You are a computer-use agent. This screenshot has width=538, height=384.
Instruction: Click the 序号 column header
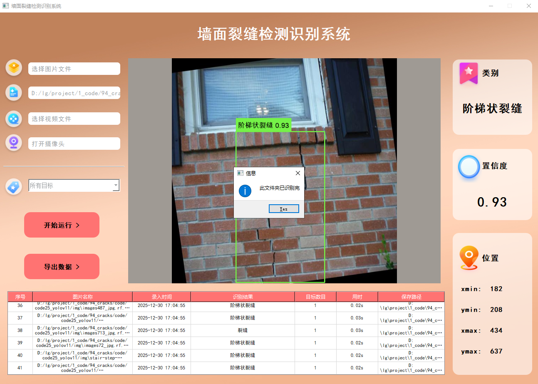[x=20, y=297]
